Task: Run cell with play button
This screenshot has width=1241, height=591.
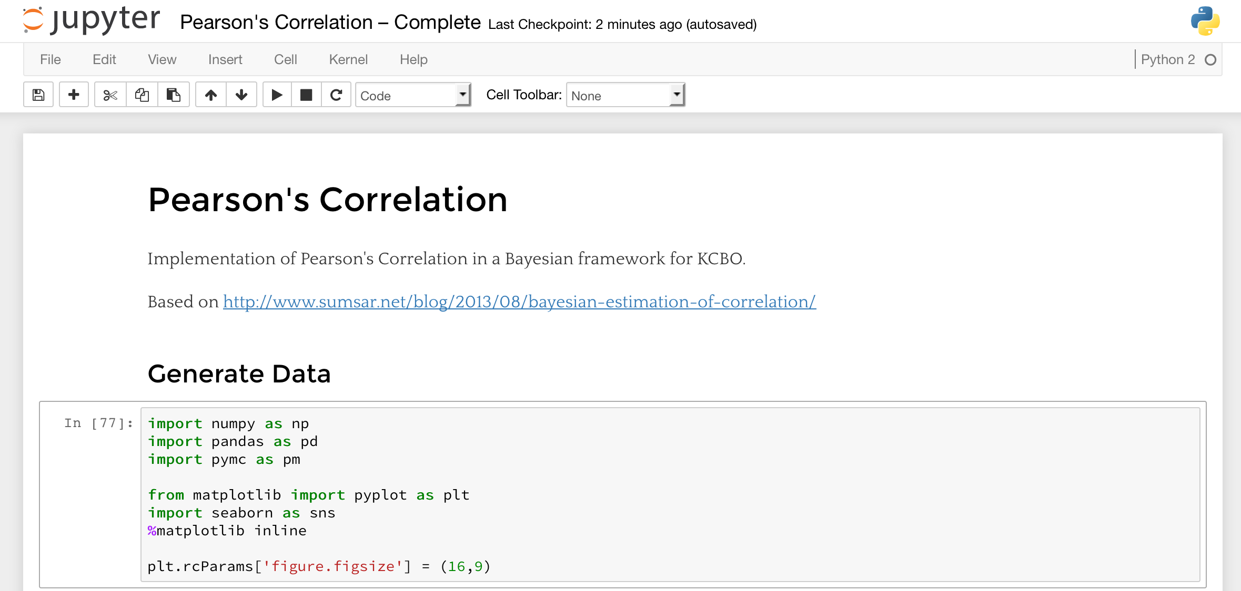Action: coord(277,95)
